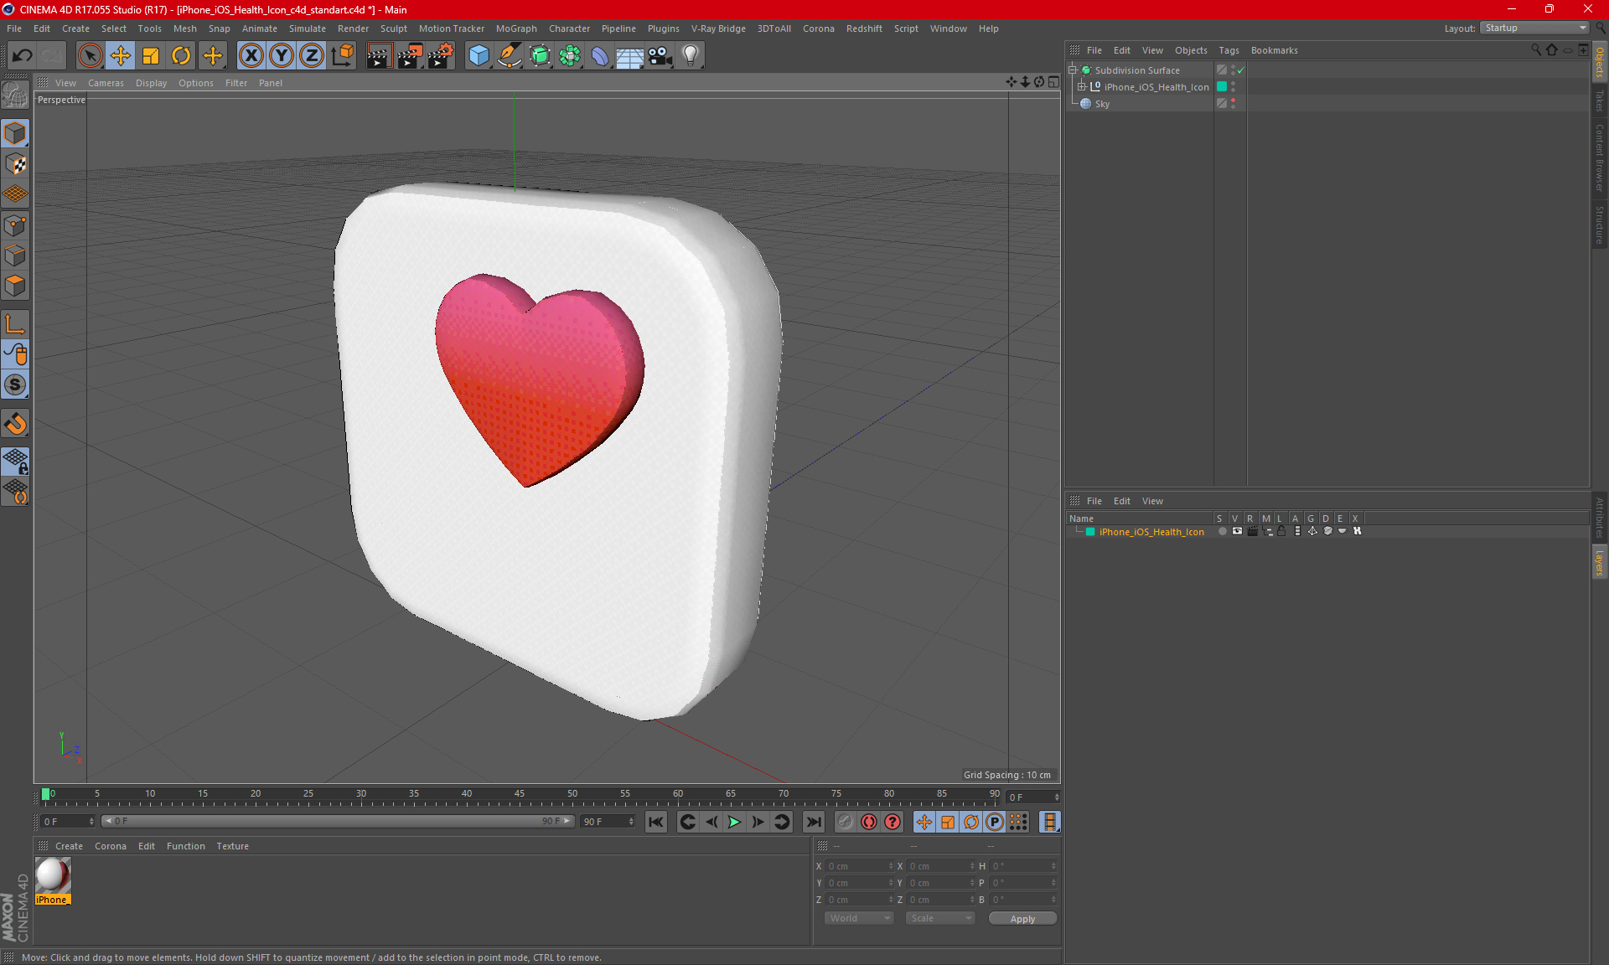Toggle Autokeying button
The height and width of the screenshot is (965, 1609).
coord(869,822)
